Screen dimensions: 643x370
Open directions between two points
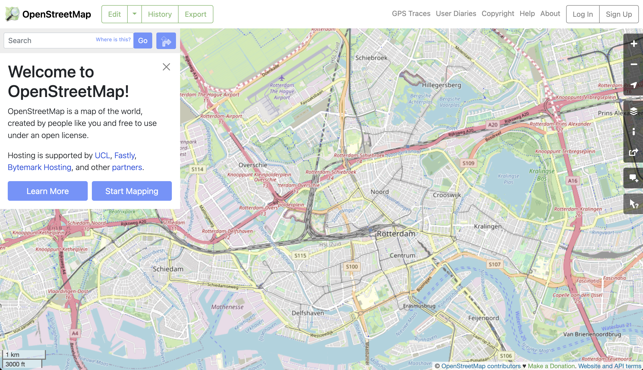pos(166,41)
